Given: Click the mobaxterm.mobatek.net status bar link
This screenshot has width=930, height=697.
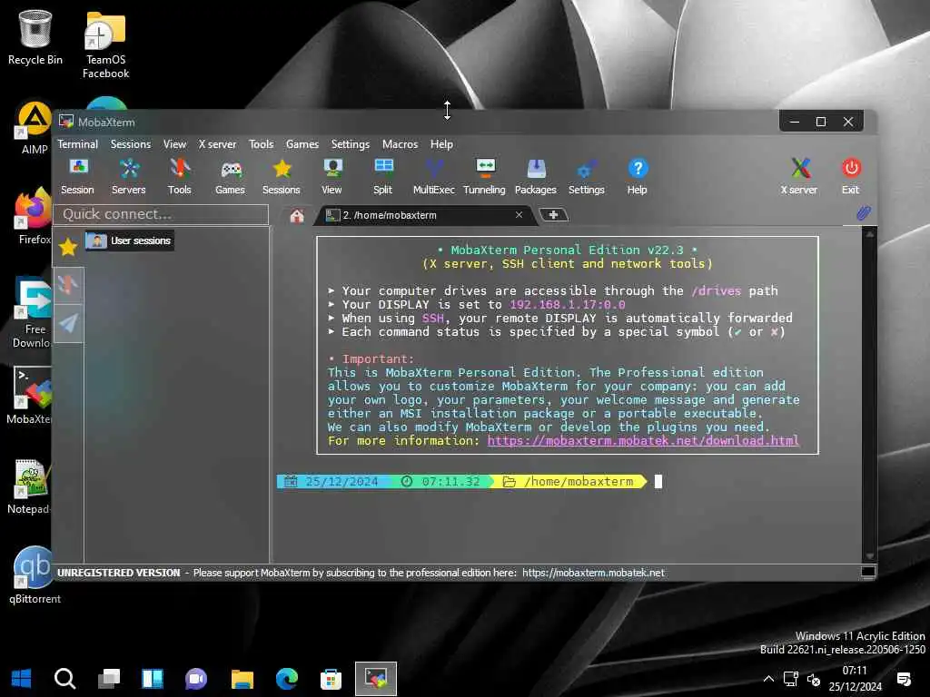Looking at the screenshot, I should (x=593, y=573).
